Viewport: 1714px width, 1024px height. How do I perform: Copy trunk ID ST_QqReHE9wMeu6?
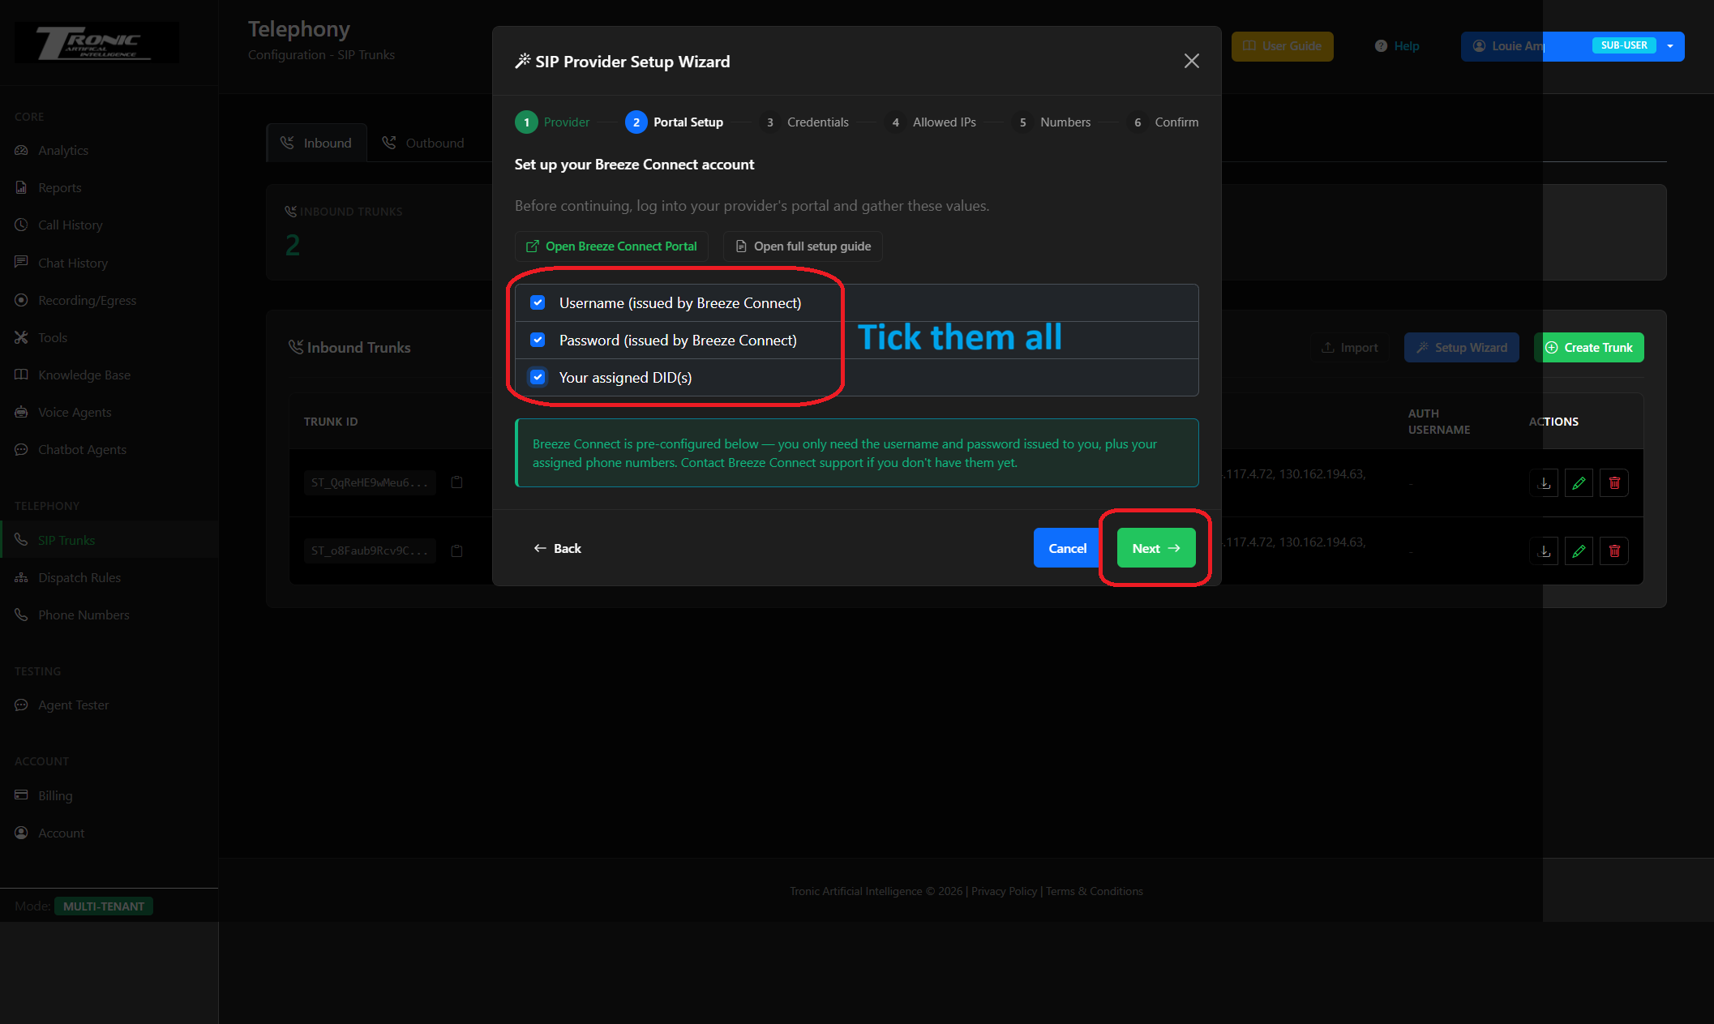(457, 482)
